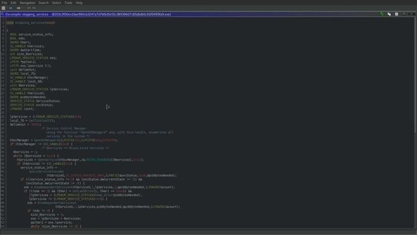Click the copy icon in Decompile panel header

390,14
